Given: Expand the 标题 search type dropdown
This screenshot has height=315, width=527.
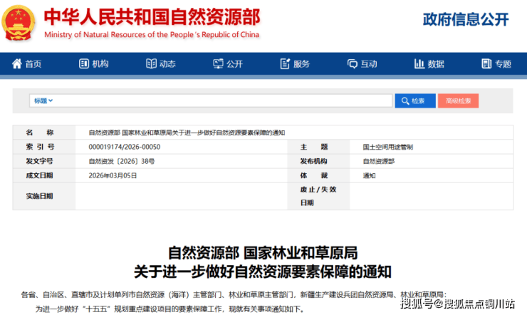Looking at the screenshot, I should pos(43,101).
